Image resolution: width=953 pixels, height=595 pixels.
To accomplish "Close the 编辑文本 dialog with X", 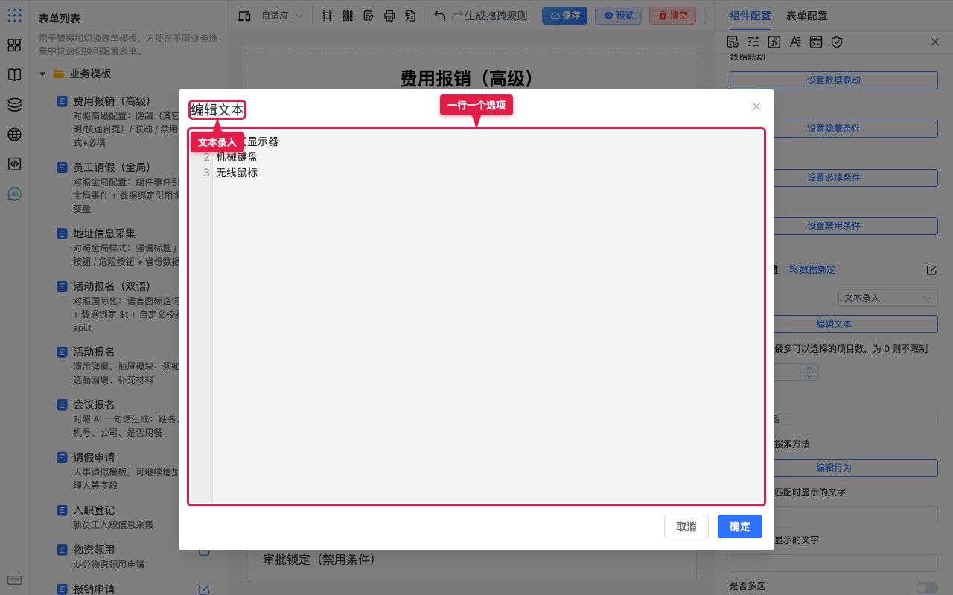I will pos(756,106).
